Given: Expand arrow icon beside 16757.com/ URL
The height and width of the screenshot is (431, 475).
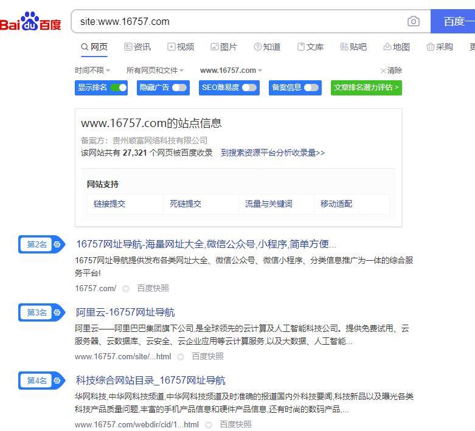Looking at the screenshot, I should click(x=126, y=289).
